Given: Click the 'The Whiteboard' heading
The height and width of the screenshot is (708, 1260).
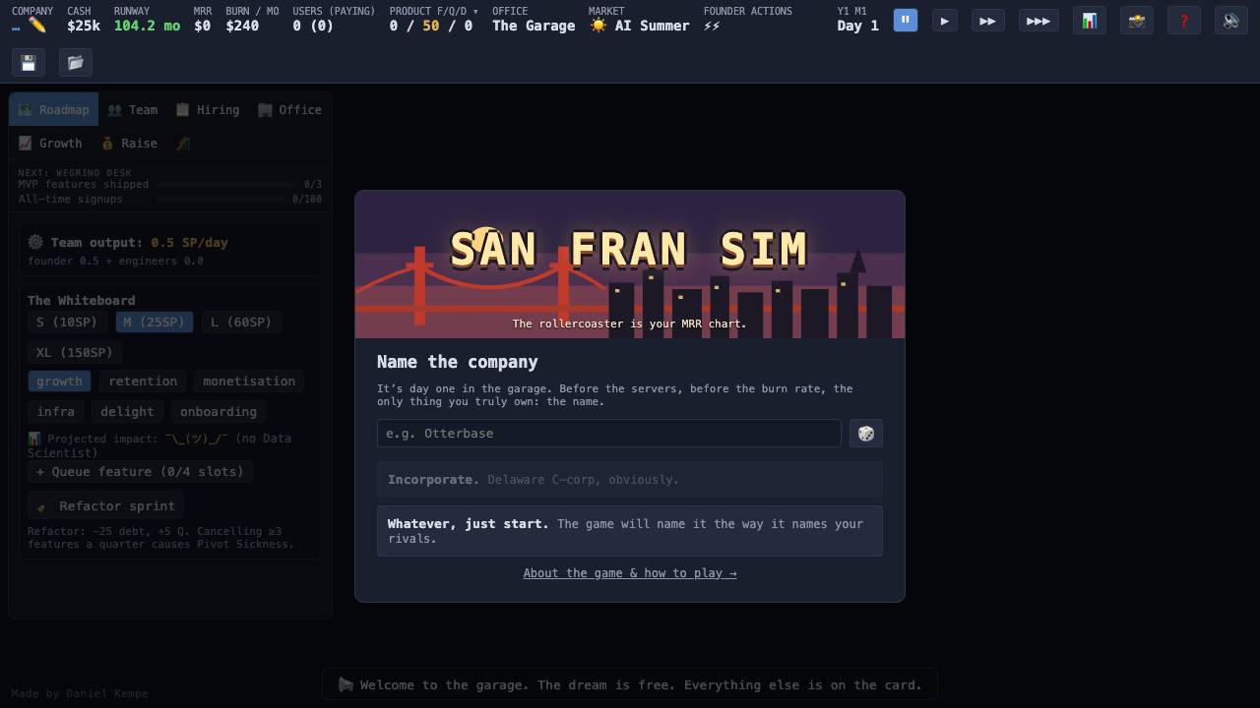Looking at the screenshot, I should point(82,301).
